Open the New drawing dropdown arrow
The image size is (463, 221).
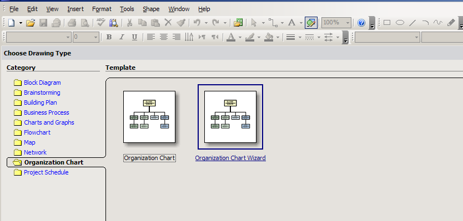pos(21,23)
